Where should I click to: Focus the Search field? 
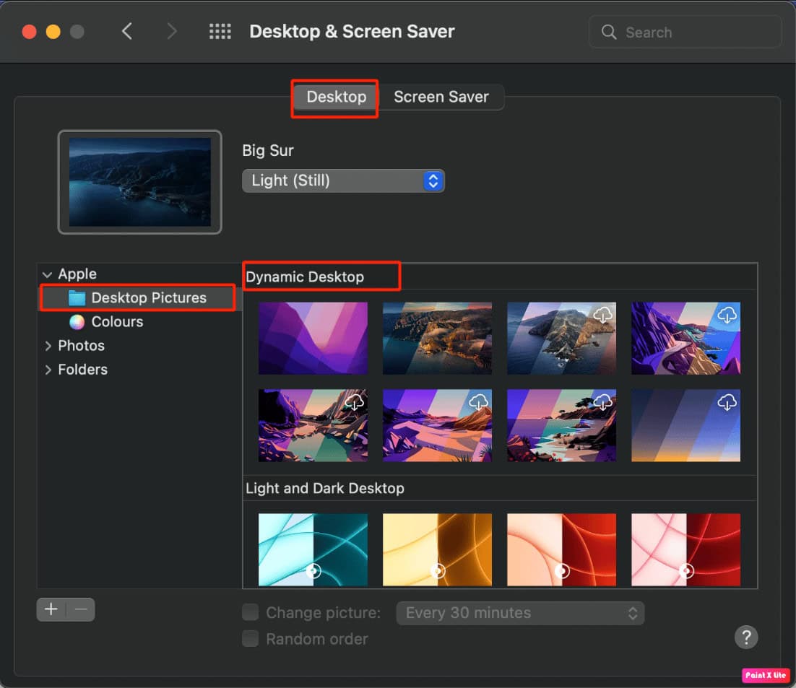(x=684, y=32)
